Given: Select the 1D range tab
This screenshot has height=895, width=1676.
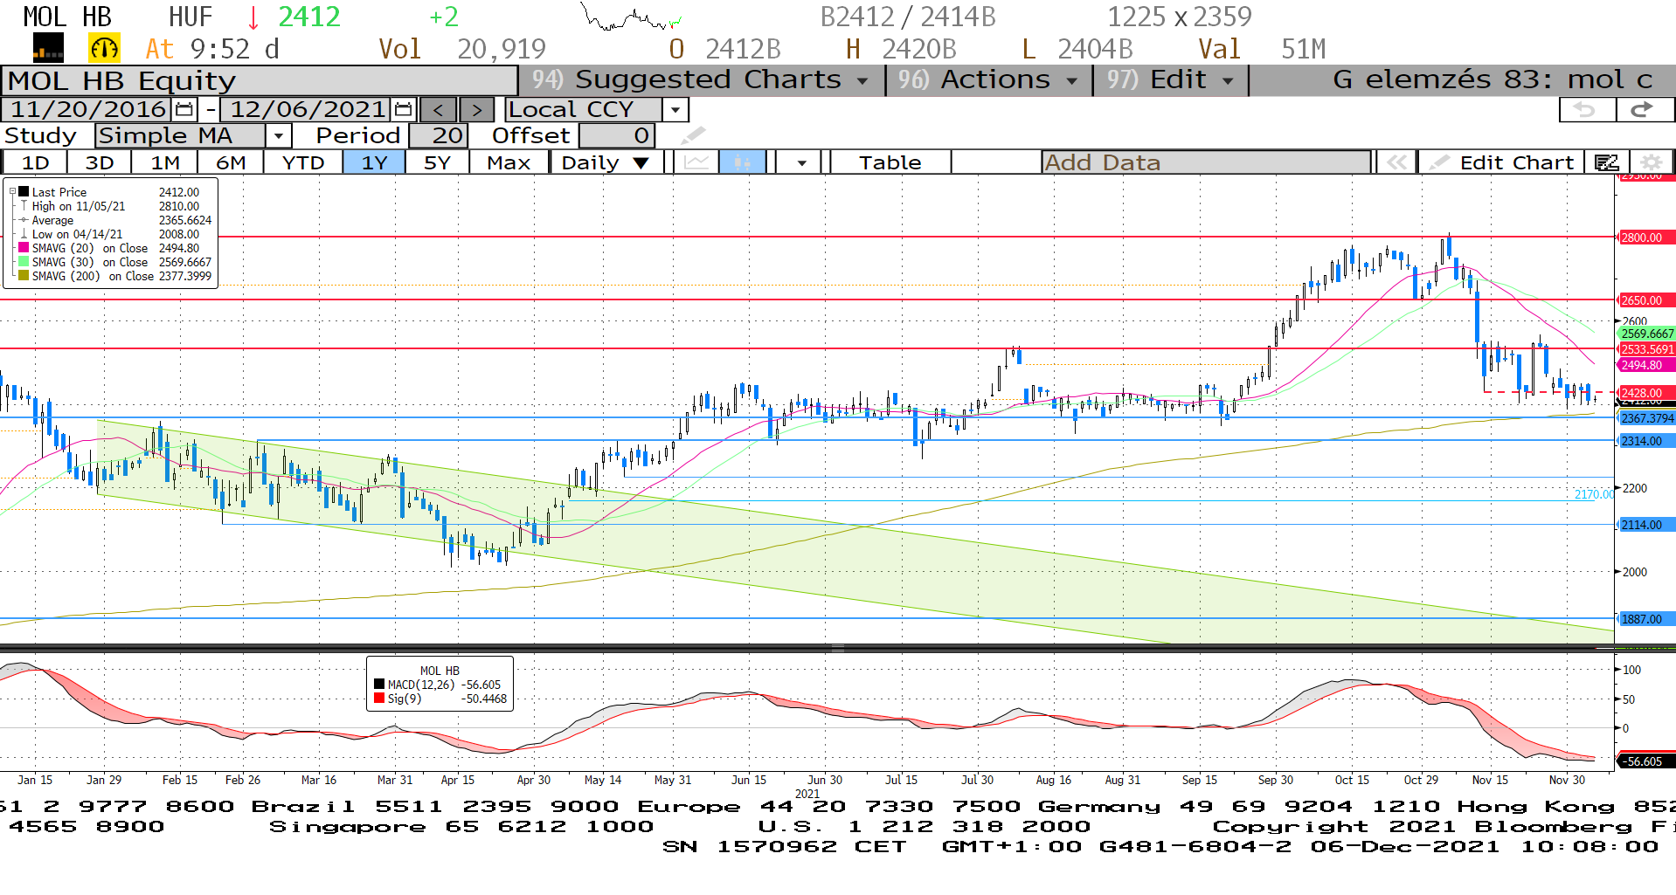Looking at the screenshot, I should tap(35, 162).
